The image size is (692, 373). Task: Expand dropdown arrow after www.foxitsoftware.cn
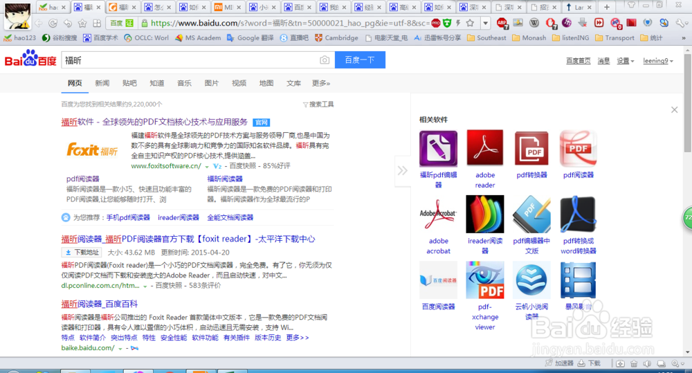pyautogui.click(x=206, y=167)
